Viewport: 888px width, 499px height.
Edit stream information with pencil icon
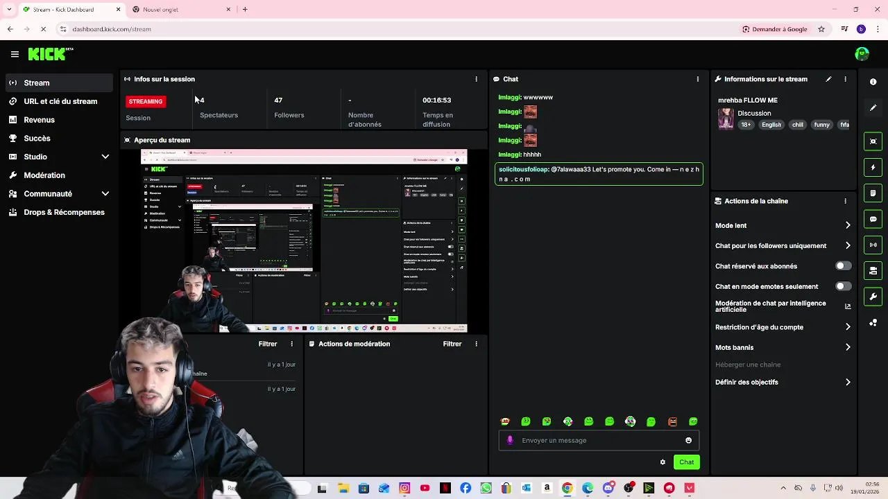[x=828, y=79]
